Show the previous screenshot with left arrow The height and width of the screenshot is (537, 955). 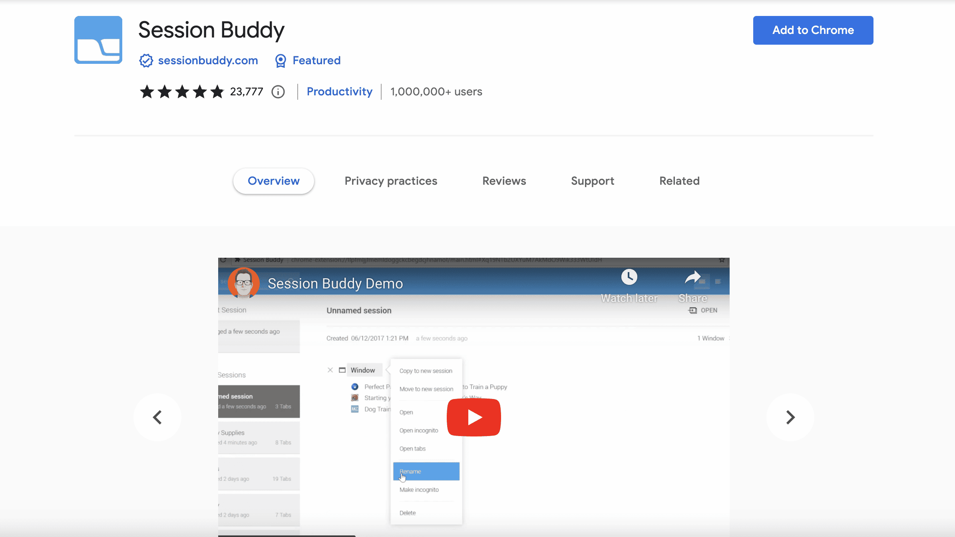(x=157, y=417)
